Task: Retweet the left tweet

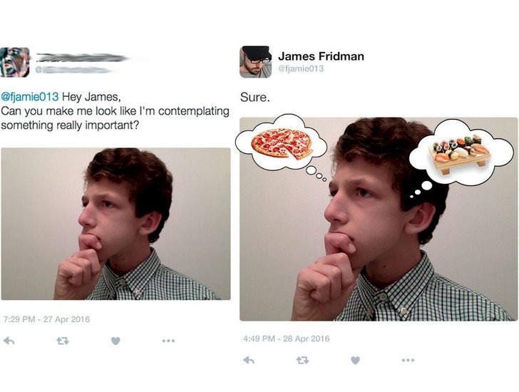Action: [x=62, y=341]
